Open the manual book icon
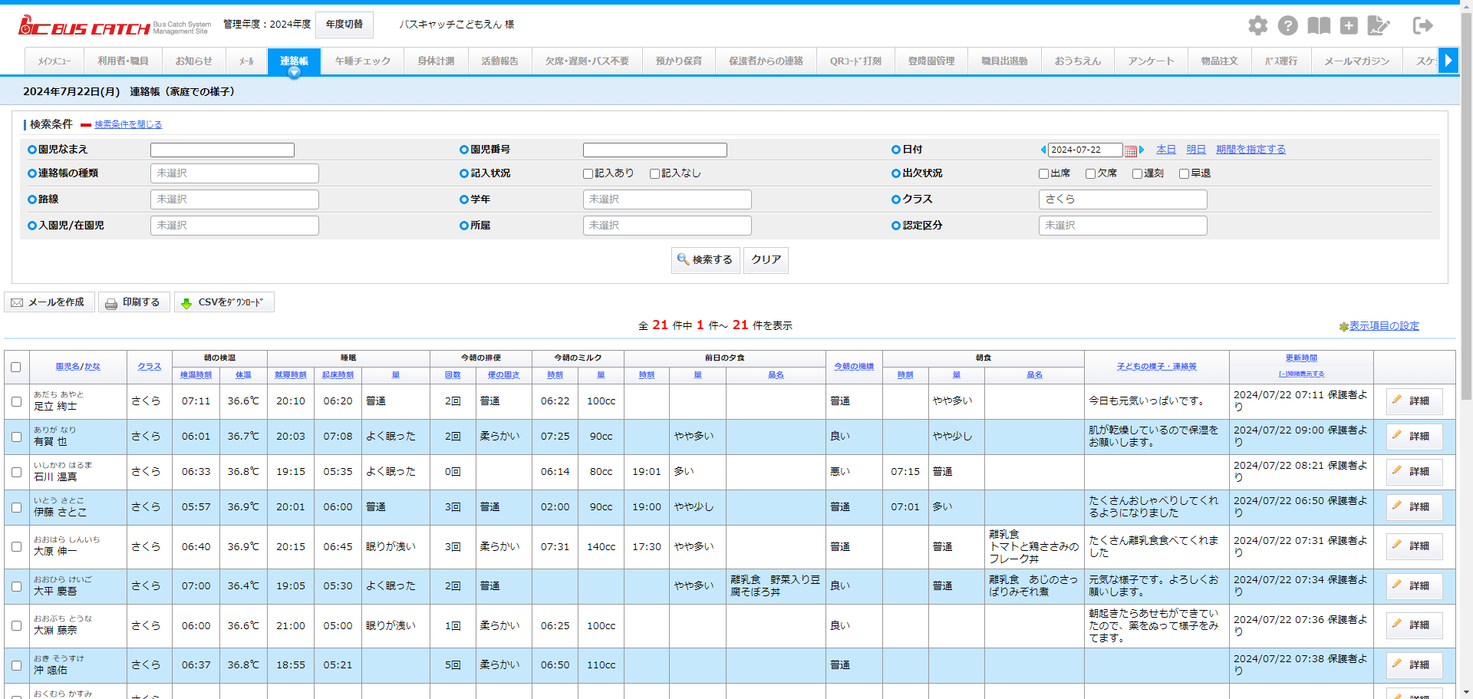The height and width of the screenshot is (699, 1473). (1318, 26)
